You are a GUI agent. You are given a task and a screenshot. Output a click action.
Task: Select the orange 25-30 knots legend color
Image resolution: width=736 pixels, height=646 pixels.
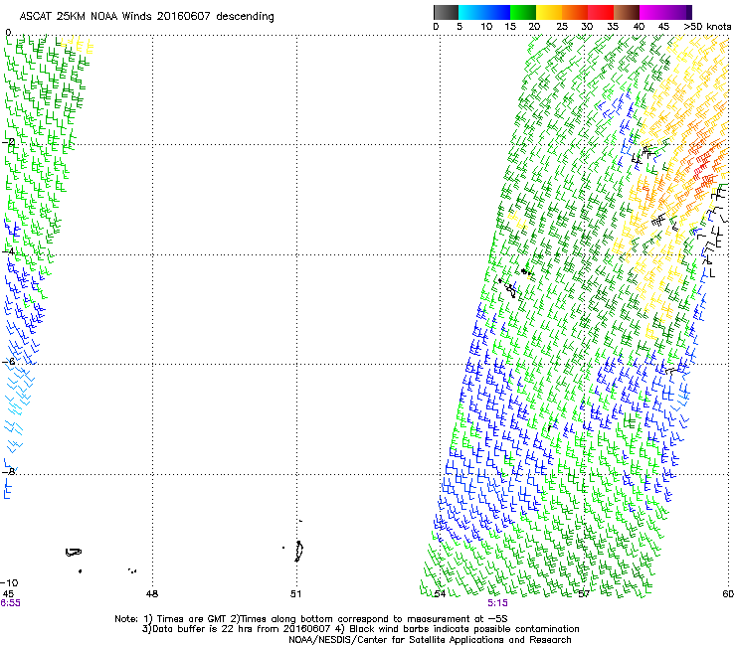coord(575,12)
